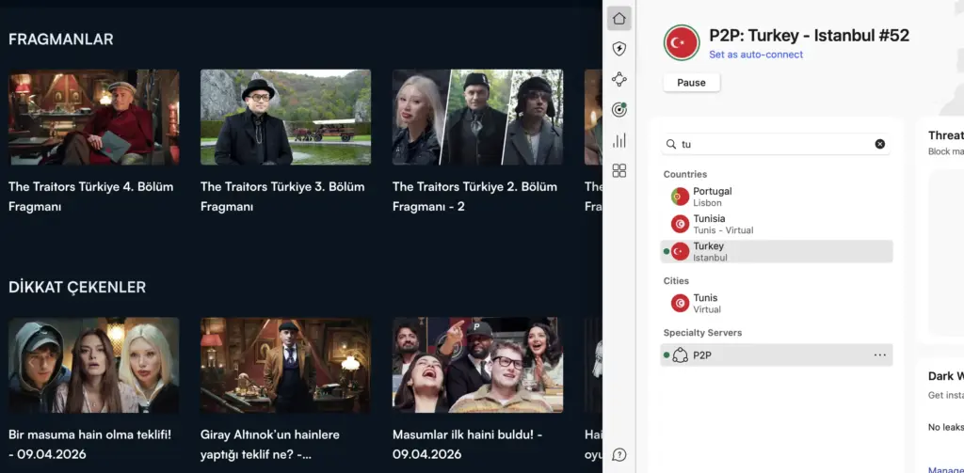Viewport: 964px width, 473px height.
Task: Click the P2P specialty server icon
Action: (680, 355)
